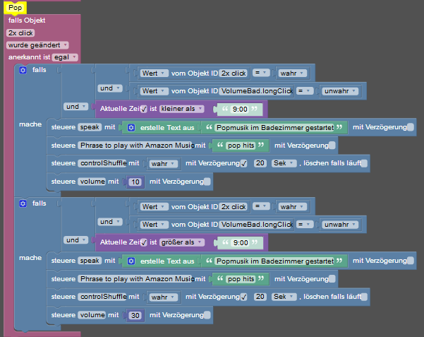
Task: Open the größer als comparison dropdown
Action: coord(182,242)
